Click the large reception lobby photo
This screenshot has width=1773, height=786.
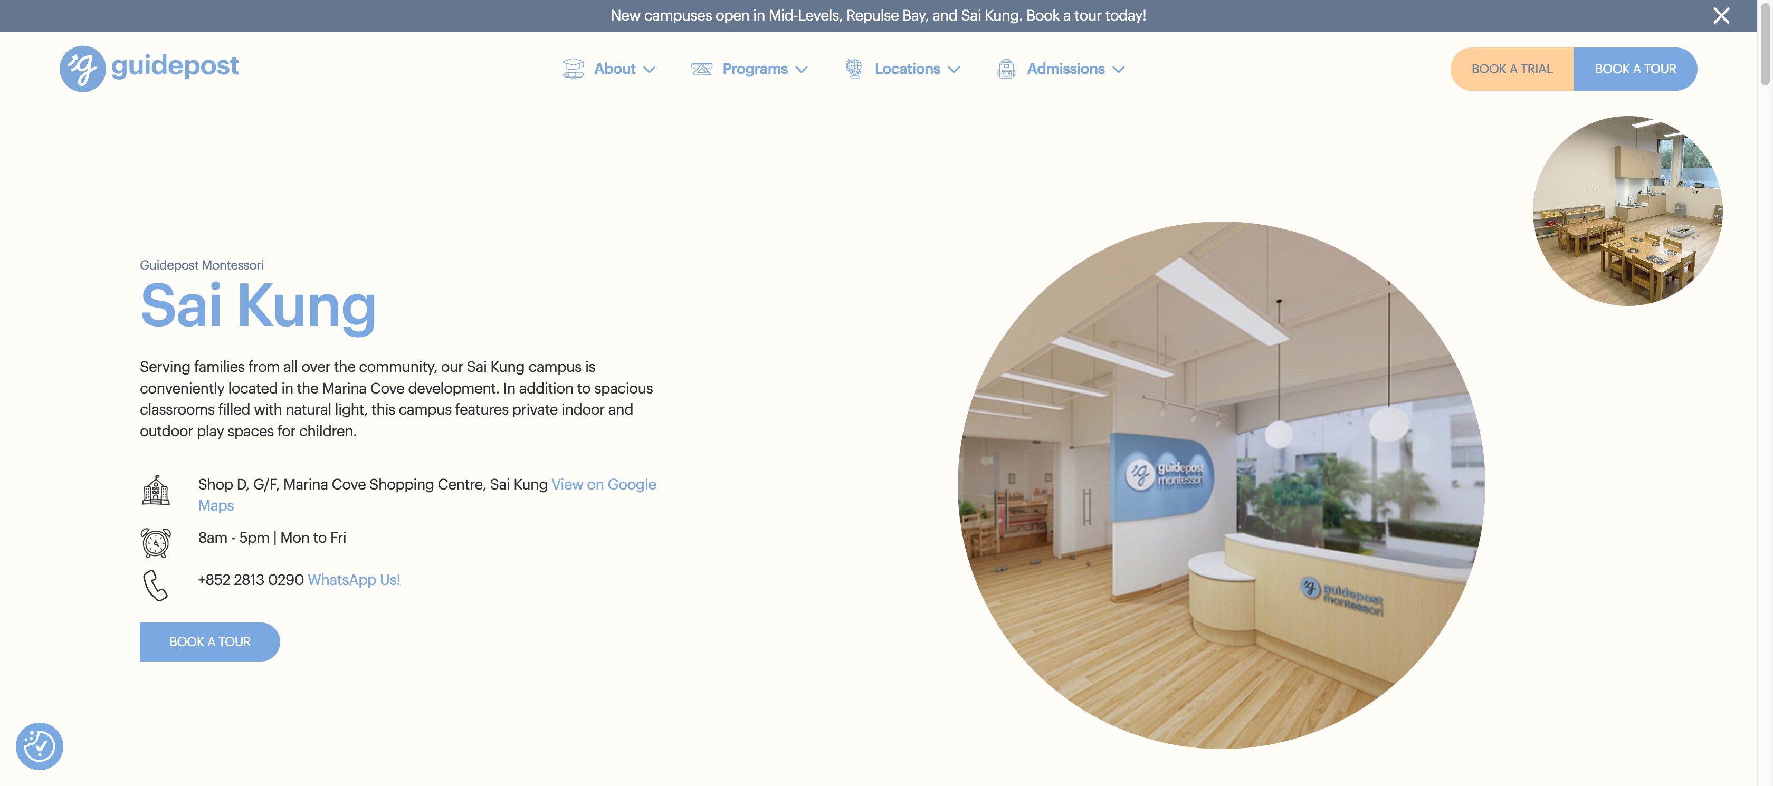[1221, 485]
